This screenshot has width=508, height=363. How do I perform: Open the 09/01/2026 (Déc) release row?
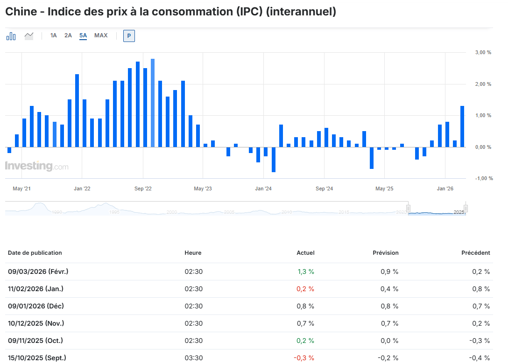point(36,306)
